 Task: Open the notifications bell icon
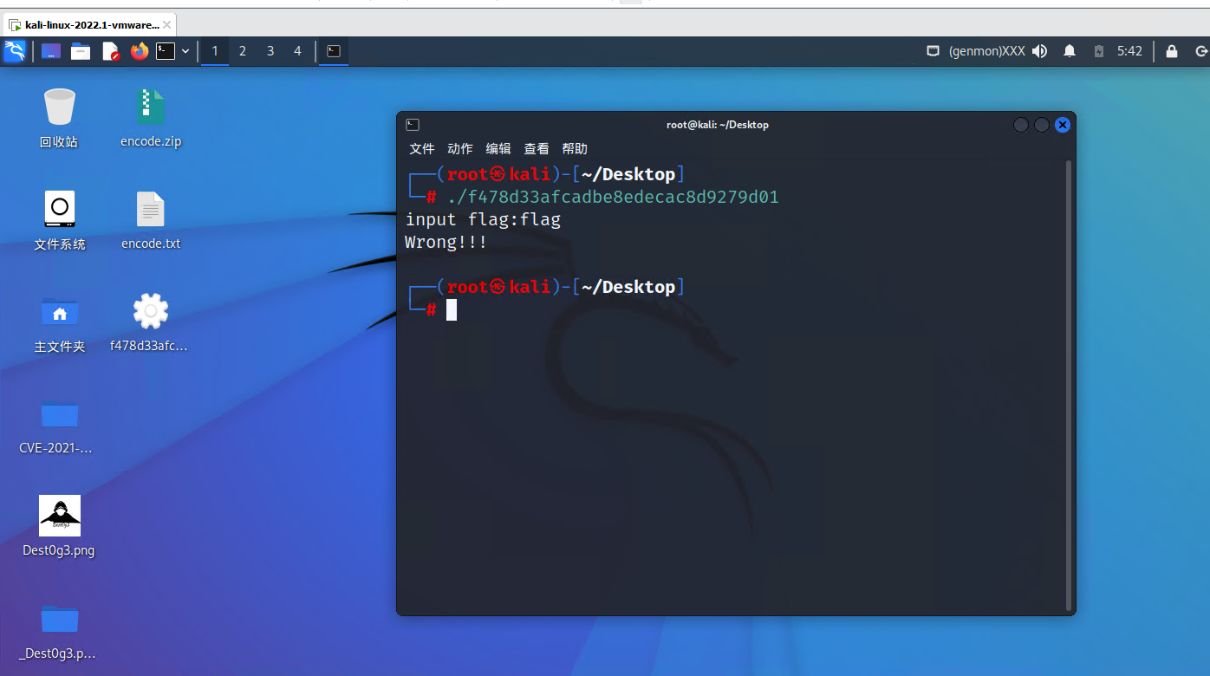click(1070, 51)
